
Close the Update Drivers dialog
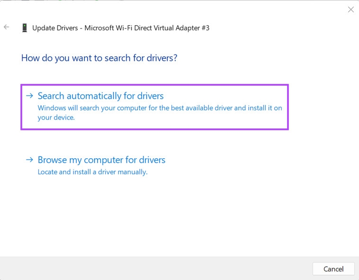click(x=351, y=9)
